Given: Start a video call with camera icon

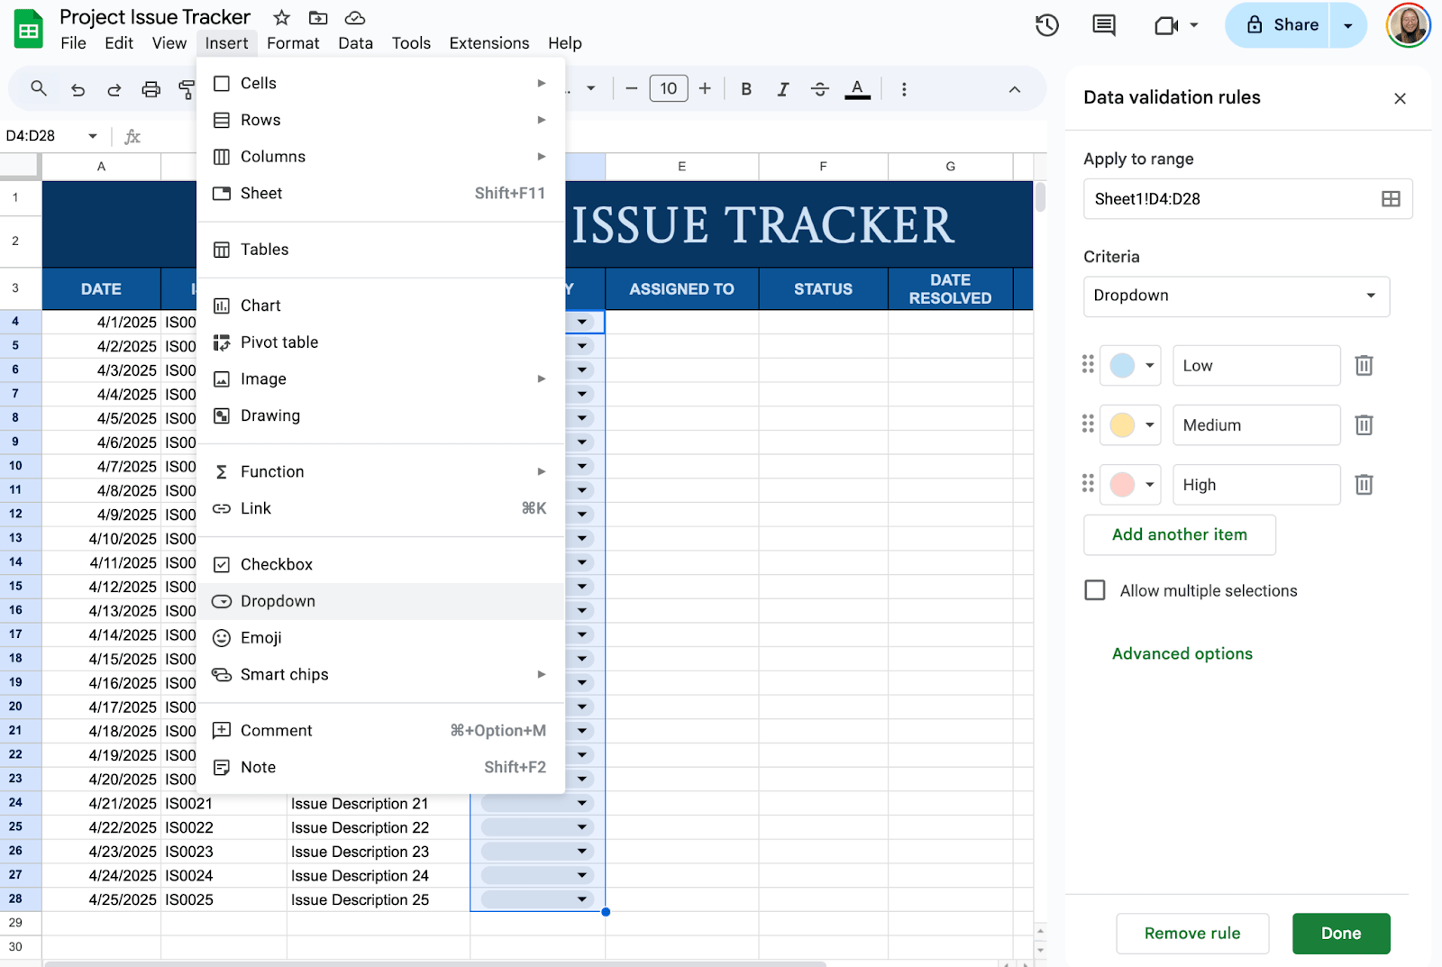Looking at the screenshot, I should (x=1166, y=25).
